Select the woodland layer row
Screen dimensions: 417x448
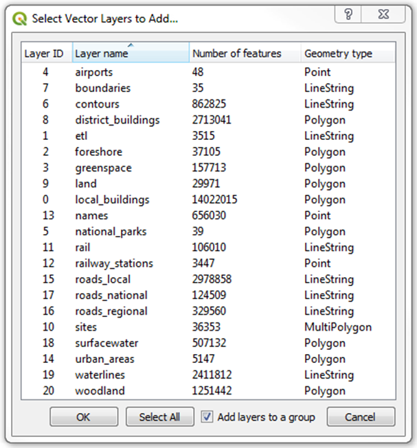tap(209, 391)
